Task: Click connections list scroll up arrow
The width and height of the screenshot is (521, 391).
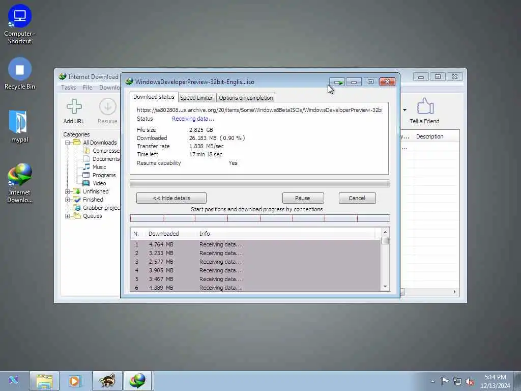Action: [x=385, y=232]
